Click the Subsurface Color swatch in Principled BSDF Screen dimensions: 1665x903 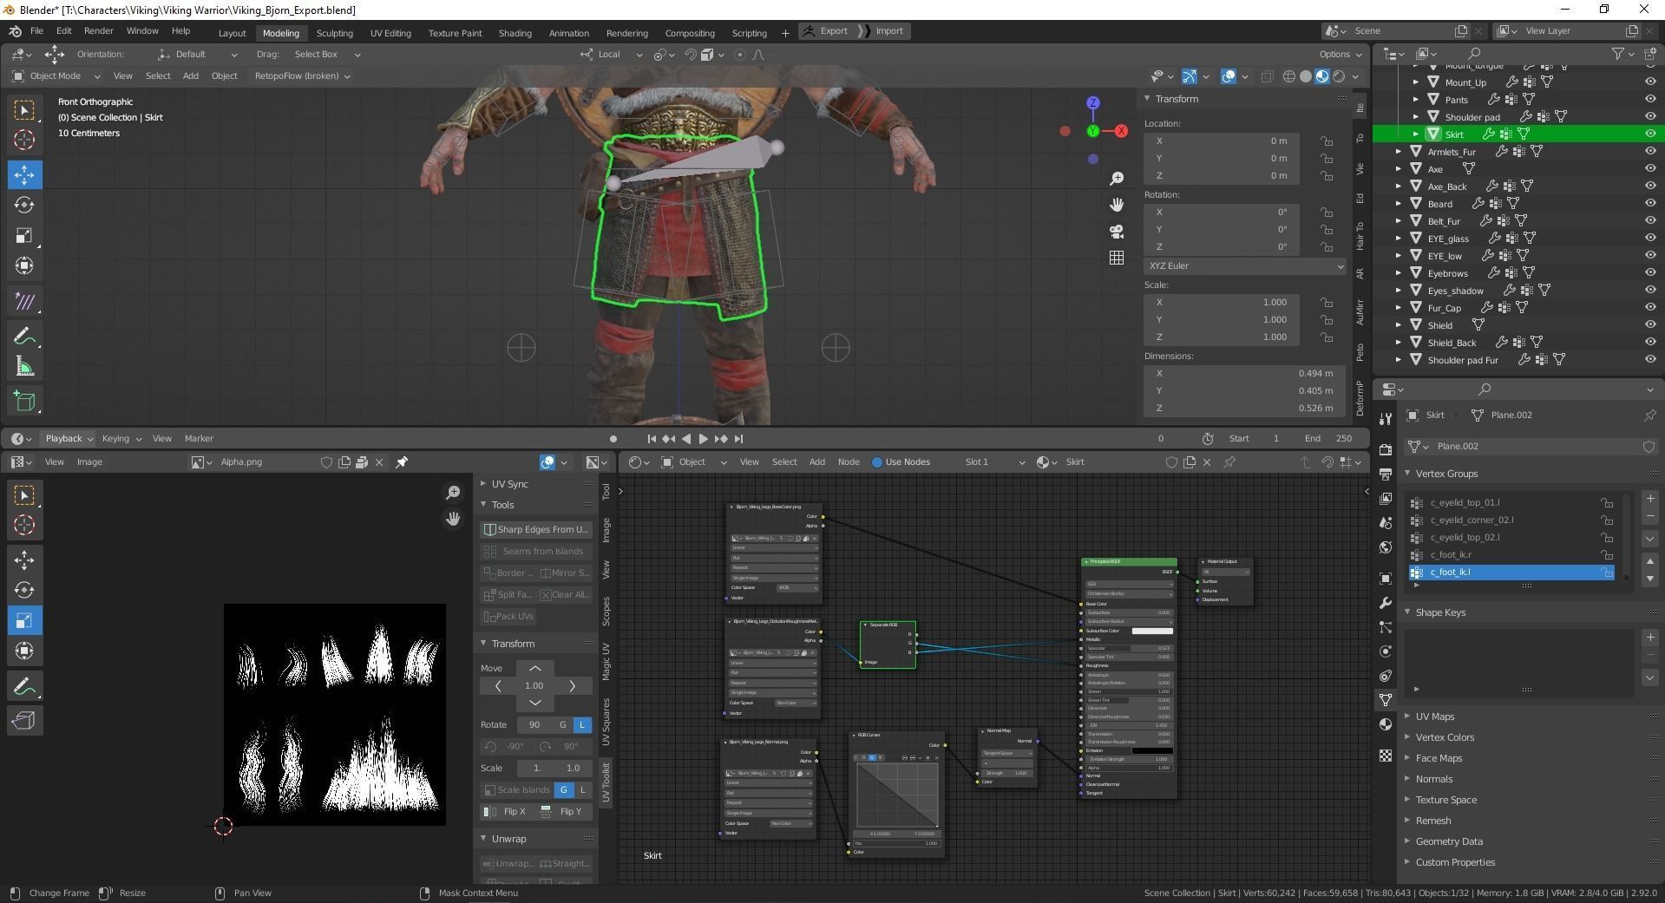[1152, 631]
